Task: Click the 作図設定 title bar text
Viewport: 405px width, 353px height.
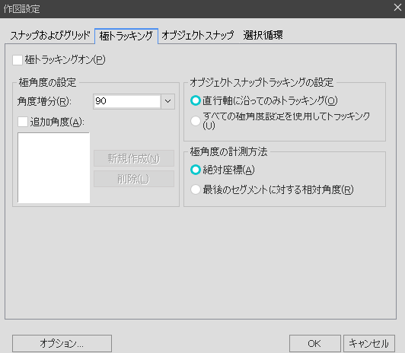Action: [x=21, y=9]
